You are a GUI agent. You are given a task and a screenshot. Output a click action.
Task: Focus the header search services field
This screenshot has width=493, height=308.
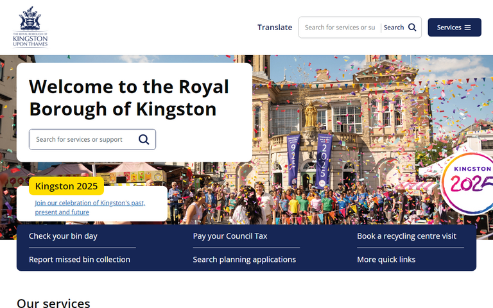pos(340,28)
